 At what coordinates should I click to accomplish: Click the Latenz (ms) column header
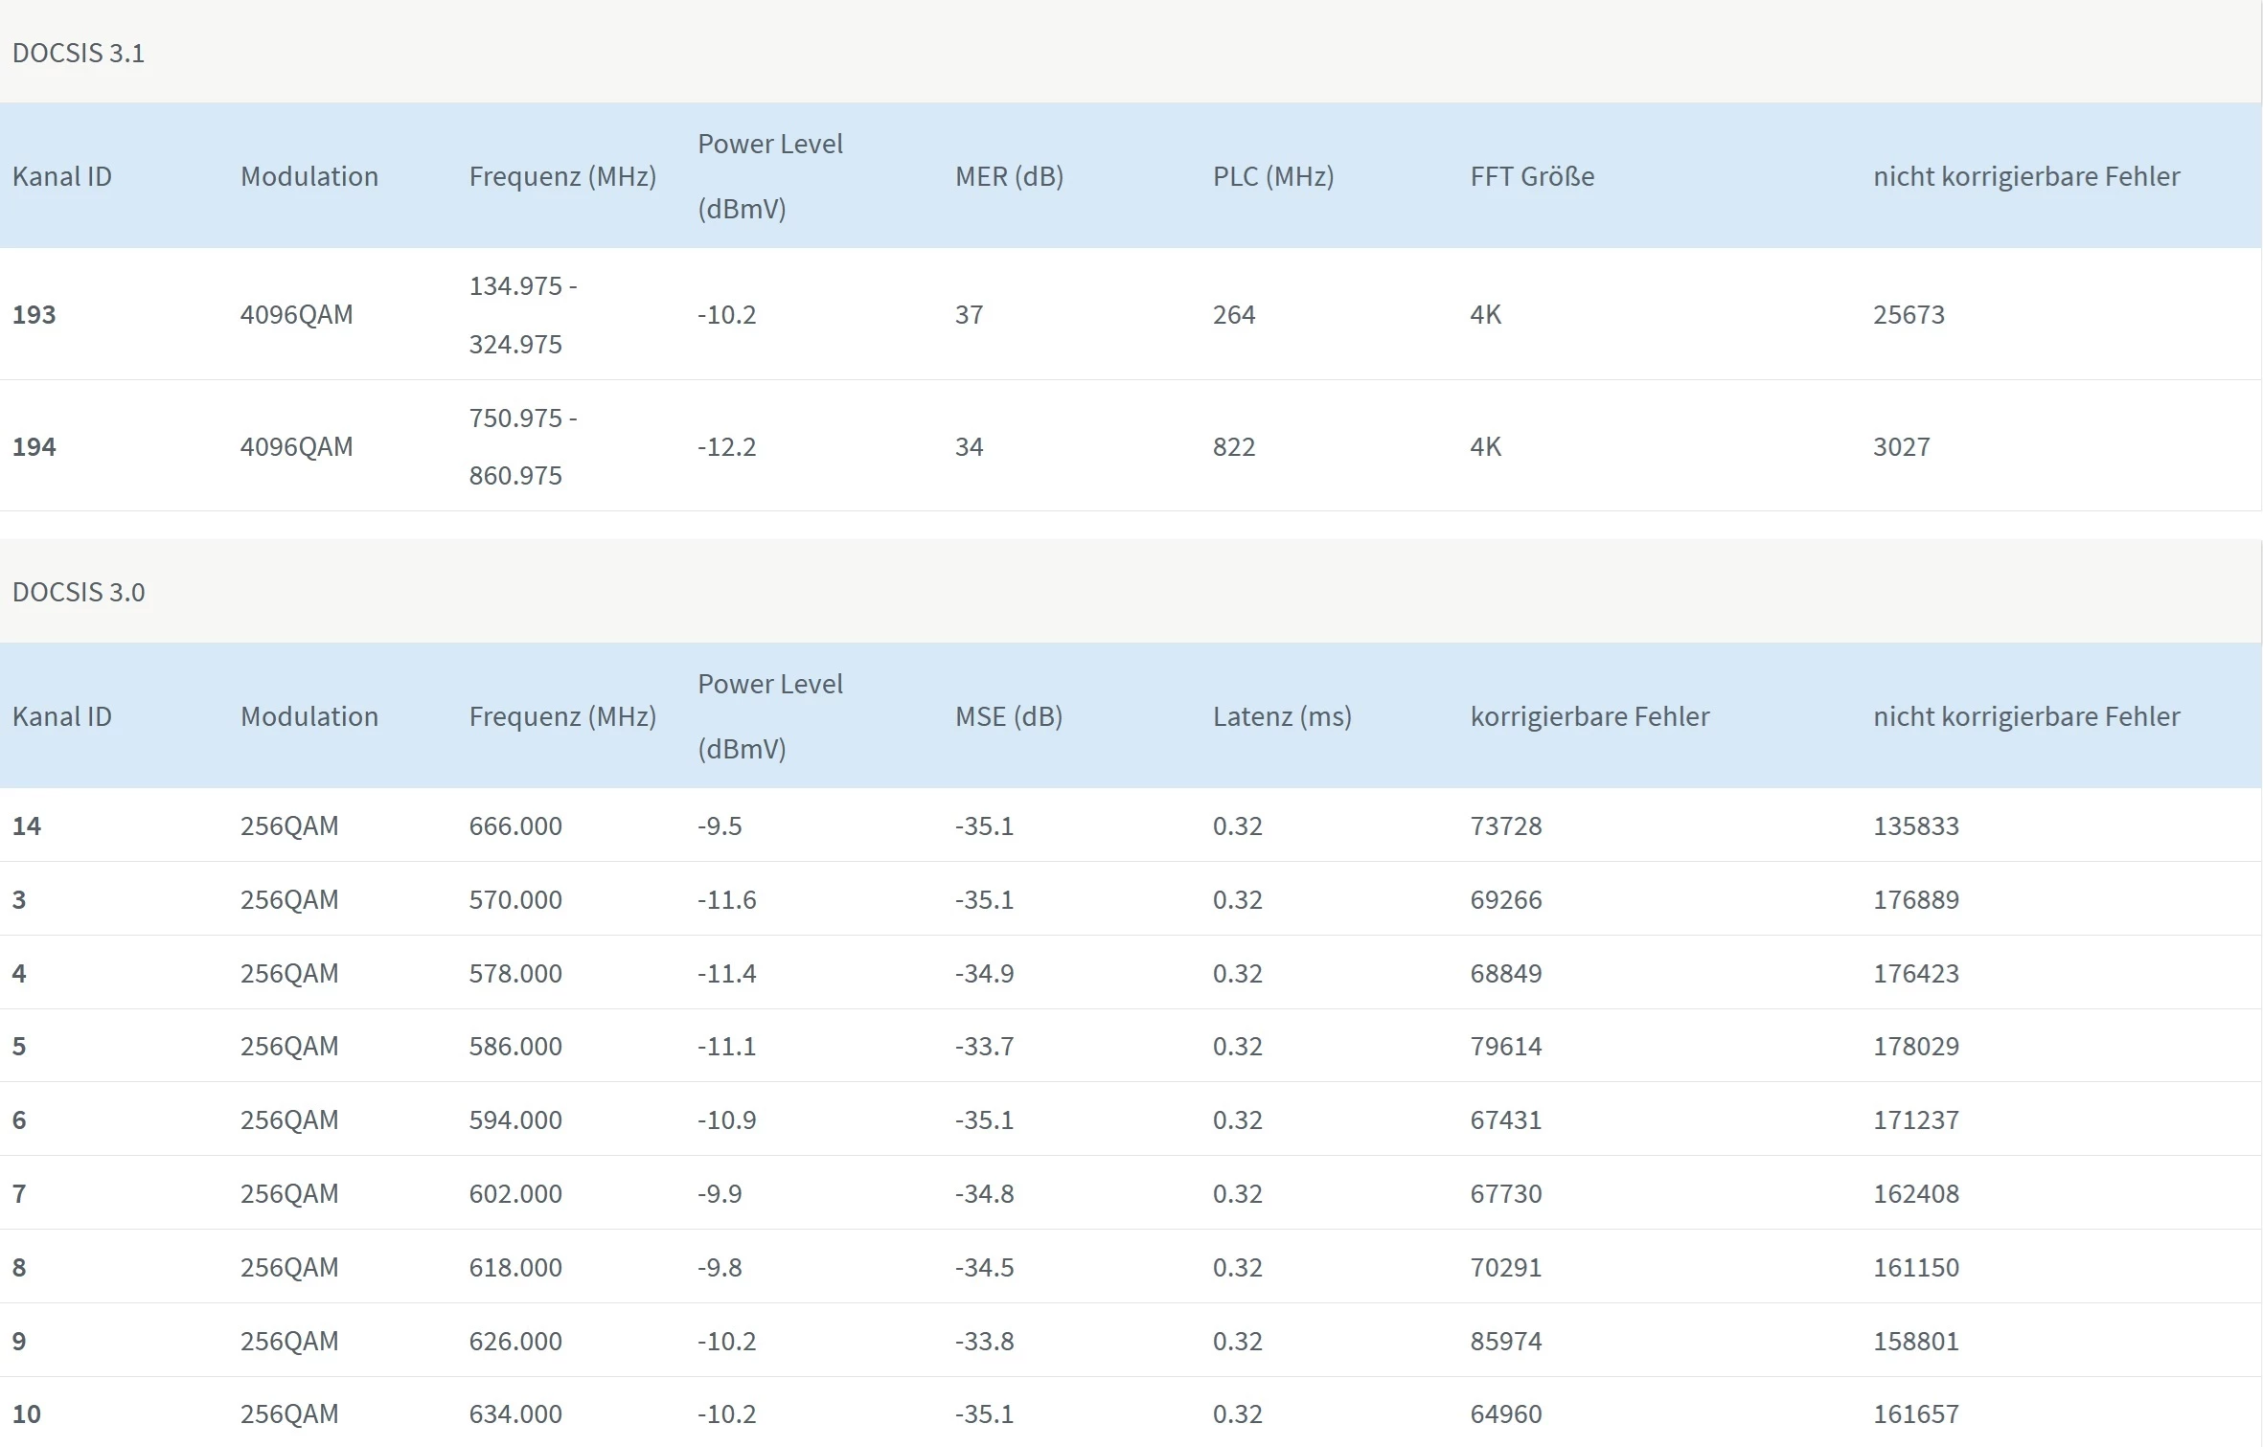point(1282,716)
